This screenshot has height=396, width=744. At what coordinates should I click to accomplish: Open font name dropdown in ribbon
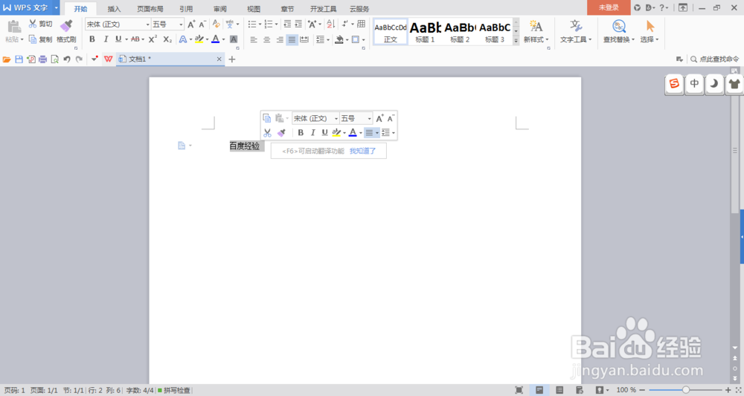tap(147, 25)
